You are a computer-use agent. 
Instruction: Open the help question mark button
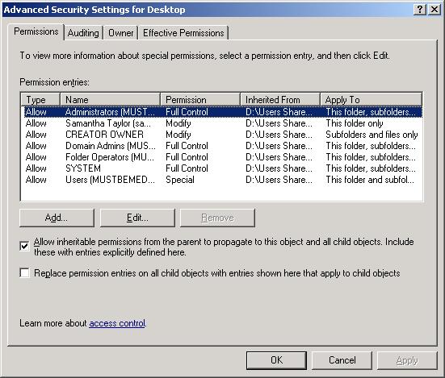419,10
